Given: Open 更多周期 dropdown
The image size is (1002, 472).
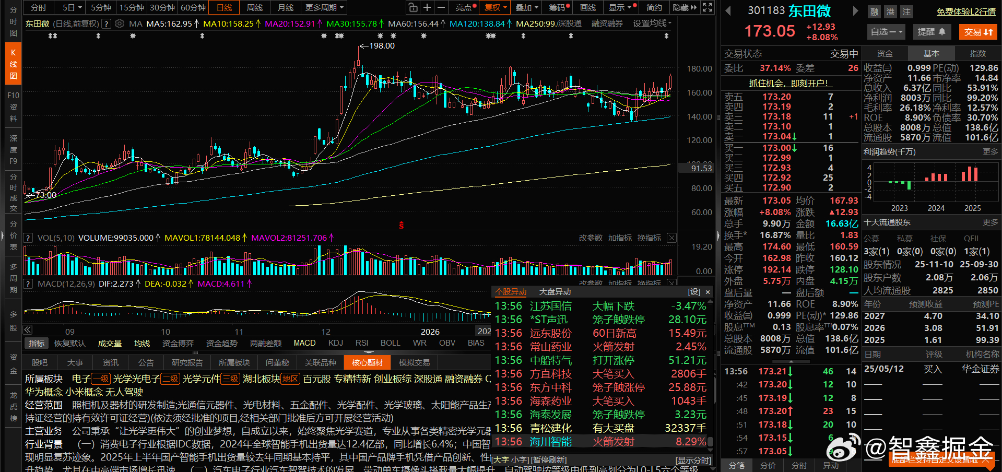Looking at the screenshot, I should tap(324, 7).
